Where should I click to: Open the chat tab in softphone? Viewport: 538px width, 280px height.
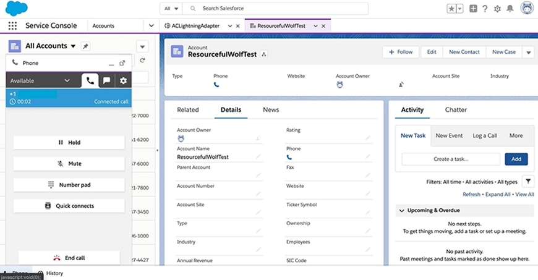tap(107, 80)
